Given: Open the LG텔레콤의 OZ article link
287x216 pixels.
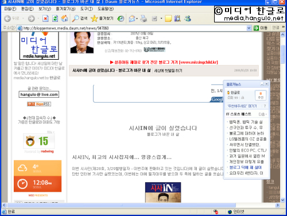Looking at the screenshot, I should [x=248, y=139].
